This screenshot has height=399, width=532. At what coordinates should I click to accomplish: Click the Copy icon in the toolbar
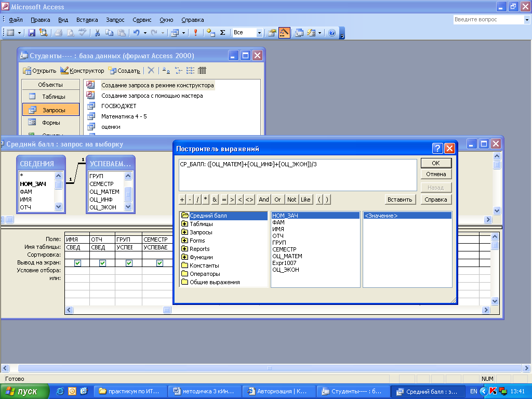109,33
